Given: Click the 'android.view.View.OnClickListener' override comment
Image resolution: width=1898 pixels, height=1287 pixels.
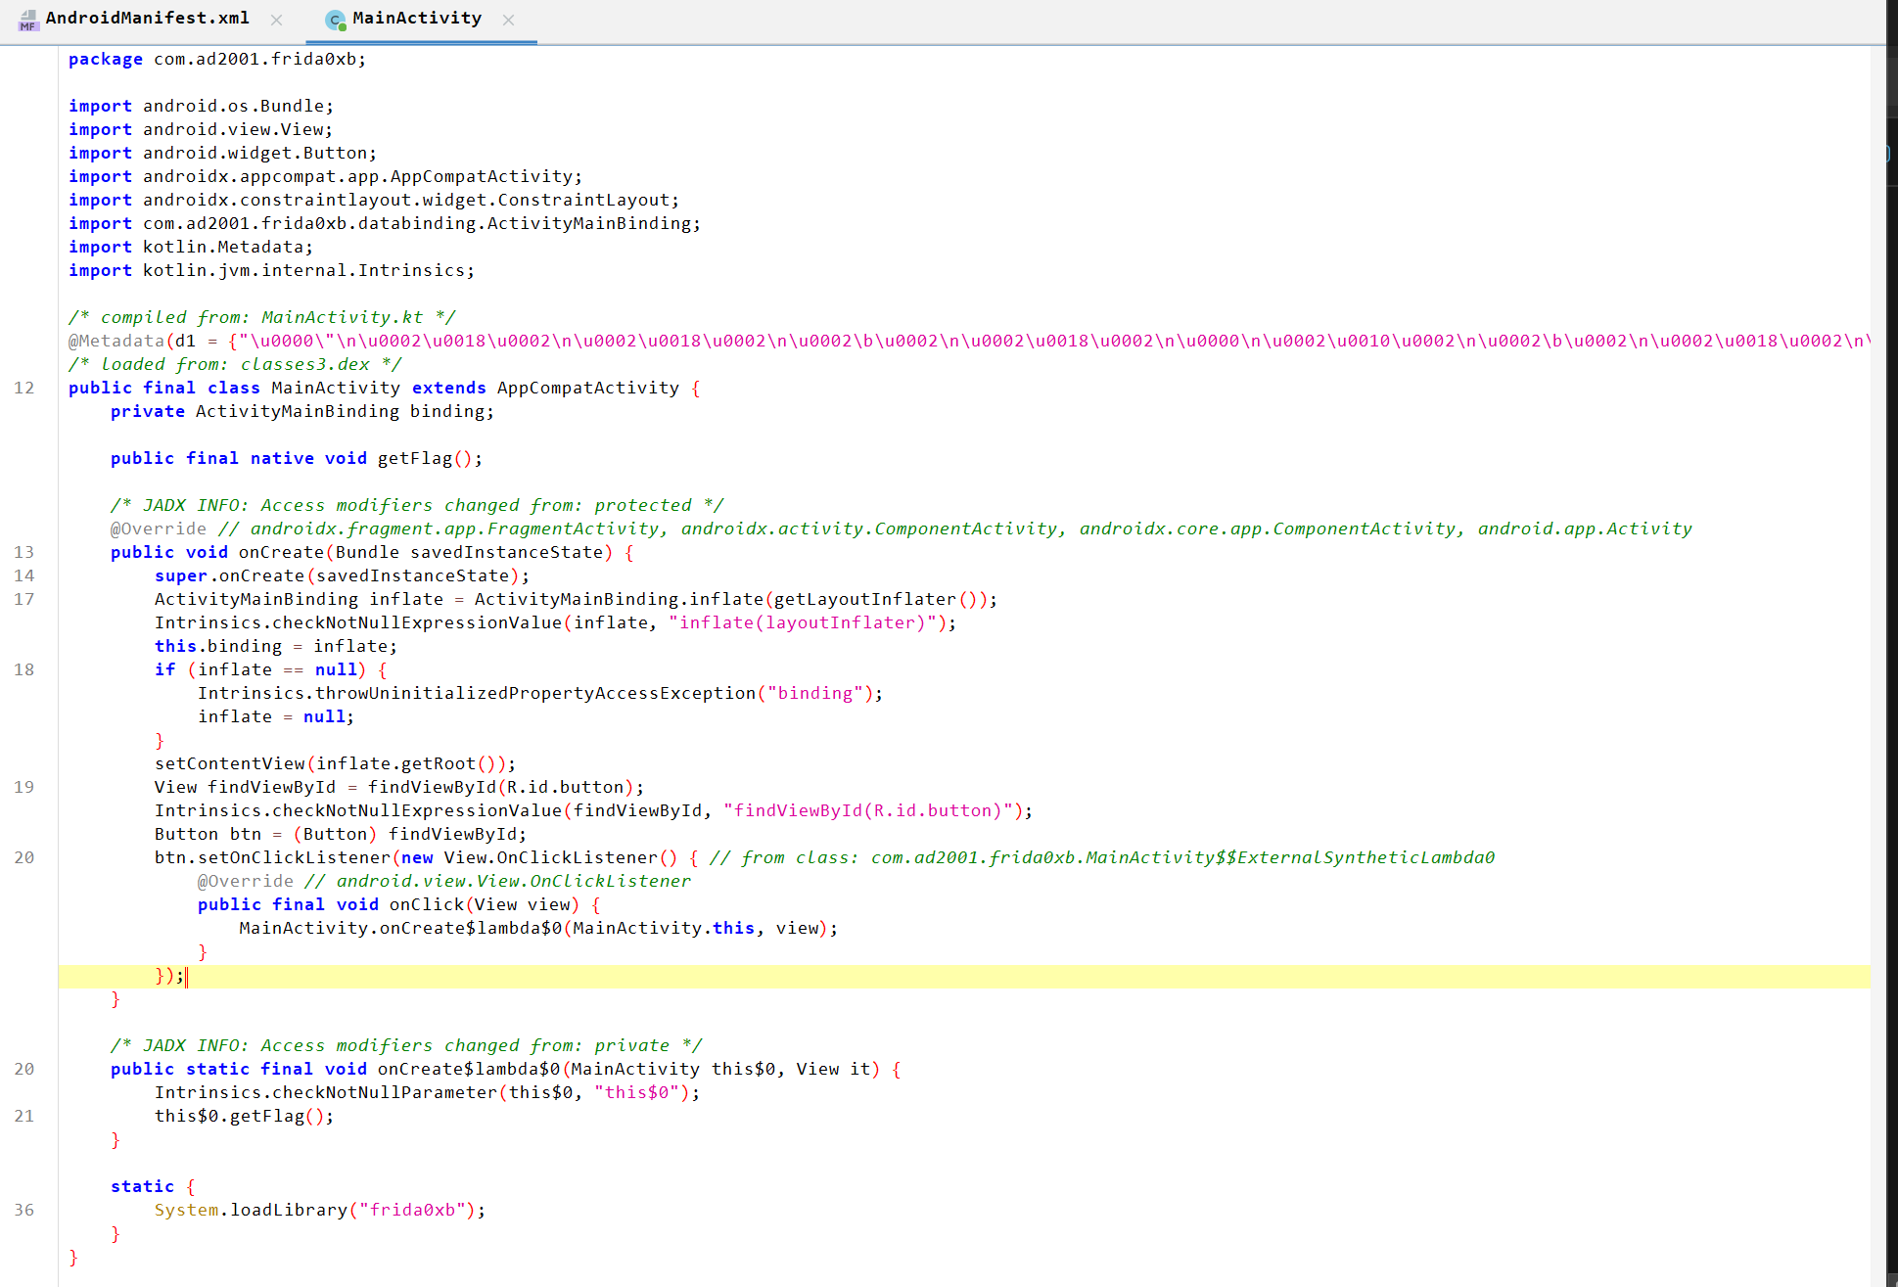Looking at the screenshot, I should (497, 881).
